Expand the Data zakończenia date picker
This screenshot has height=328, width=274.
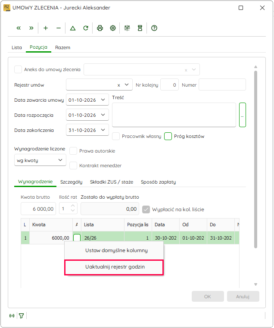[x=103, y=130]
